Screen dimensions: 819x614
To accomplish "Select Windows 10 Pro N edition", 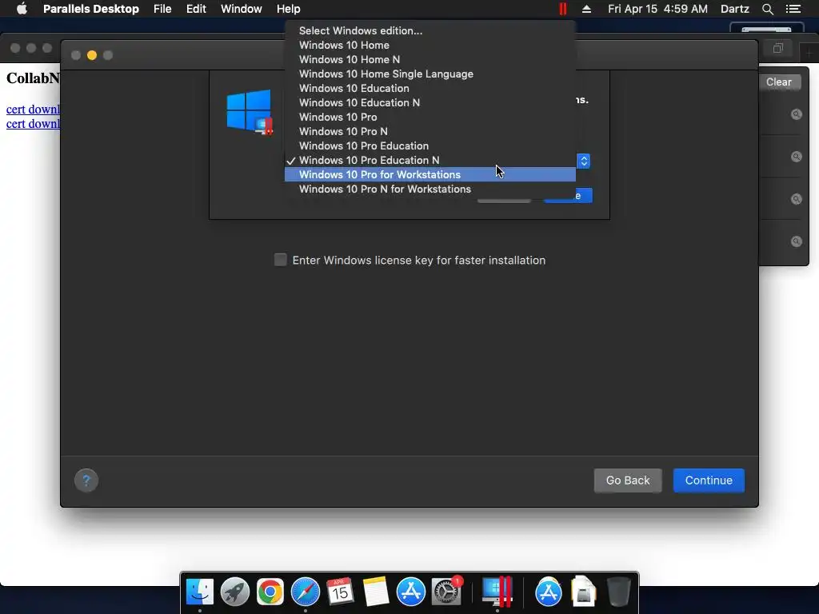I will coord(429,132).
